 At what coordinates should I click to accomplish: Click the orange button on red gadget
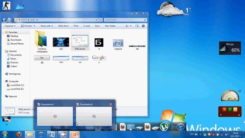tap(224, 109)
